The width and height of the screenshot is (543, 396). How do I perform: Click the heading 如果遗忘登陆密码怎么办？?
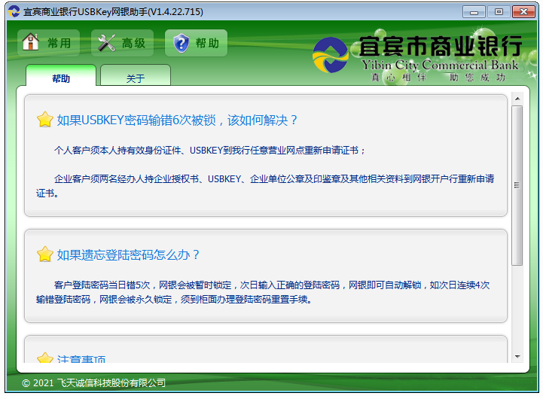[x=129, y=255]
